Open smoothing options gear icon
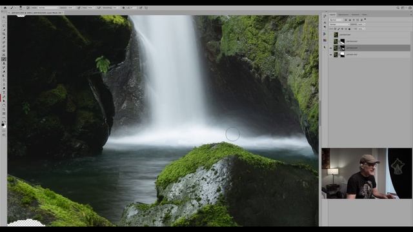The image size is (413, 232). [x=123, y=8]
